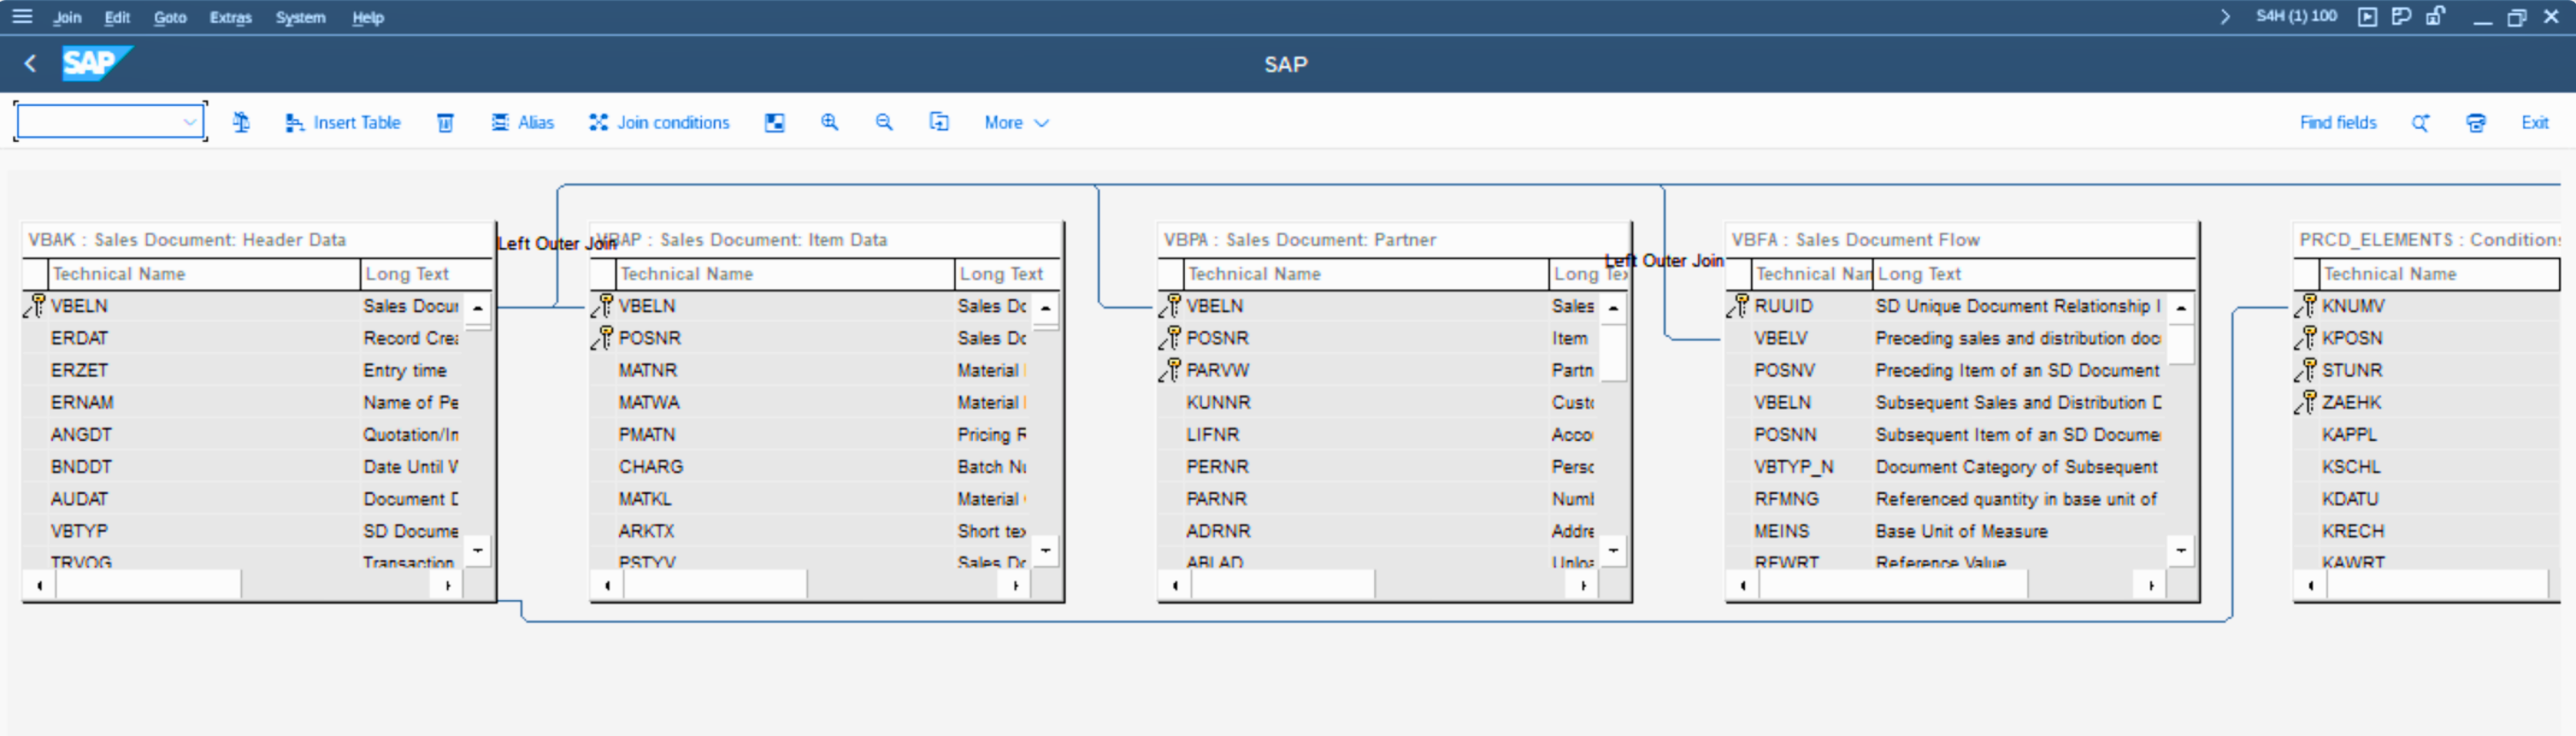2576x736 pixels.
Task: Zoom out of the join diagram
Action: point(883,122)
